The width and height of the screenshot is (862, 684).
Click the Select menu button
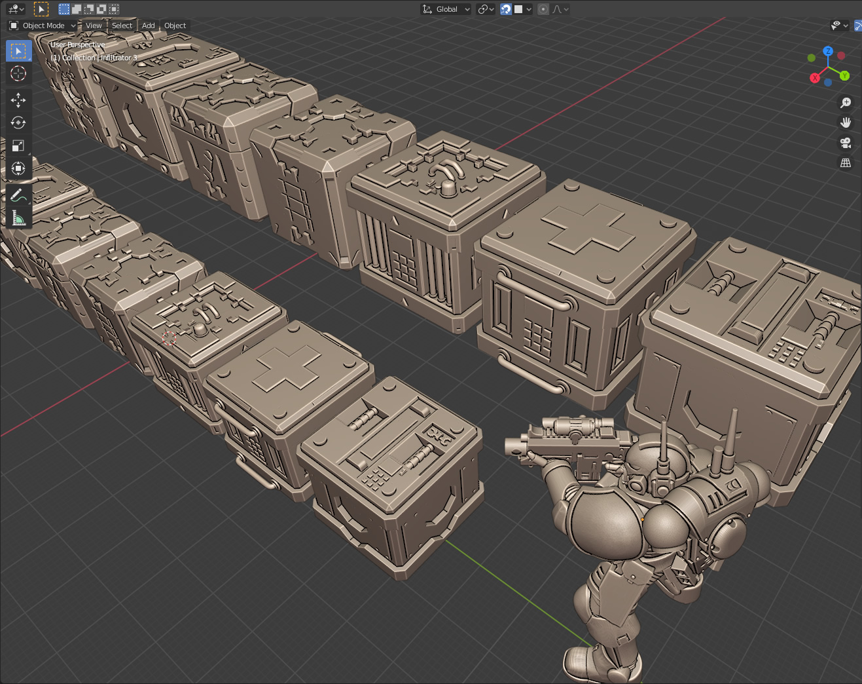pyautogui.click(x=122, y=26)
